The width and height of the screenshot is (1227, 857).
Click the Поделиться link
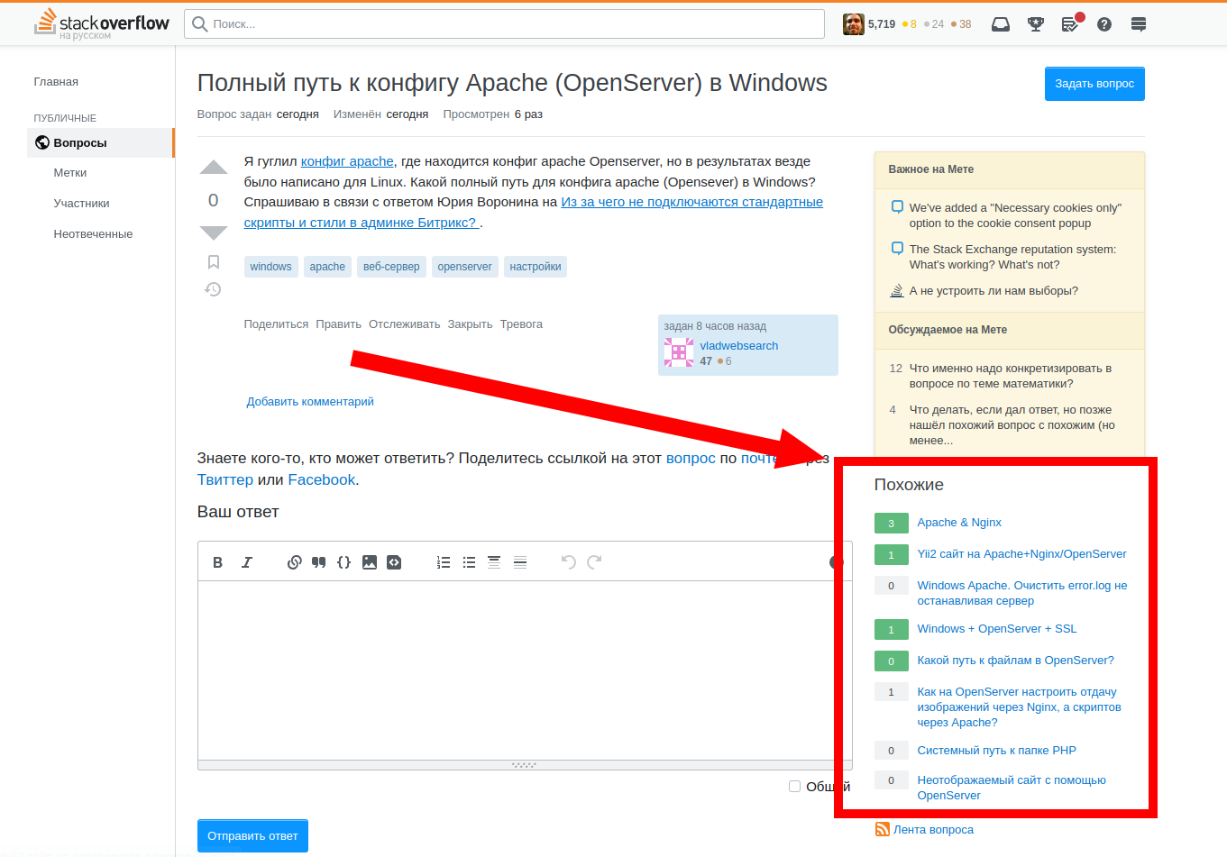point(276,324)
